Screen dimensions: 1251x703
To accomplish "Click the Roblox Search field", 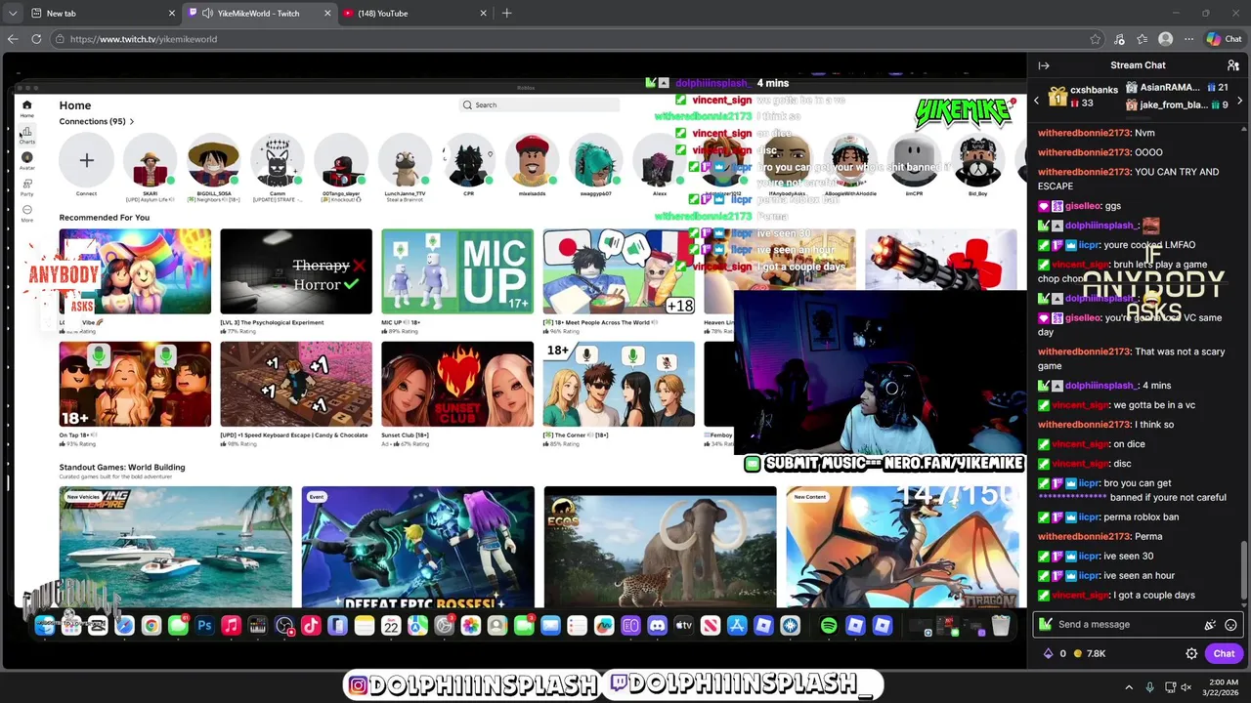I will point(539,104).
